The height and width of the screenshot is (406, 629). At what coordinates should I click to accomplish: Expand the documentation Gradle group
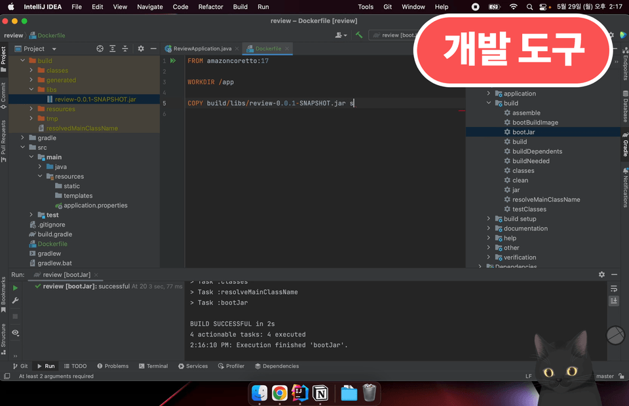[489, 228]
